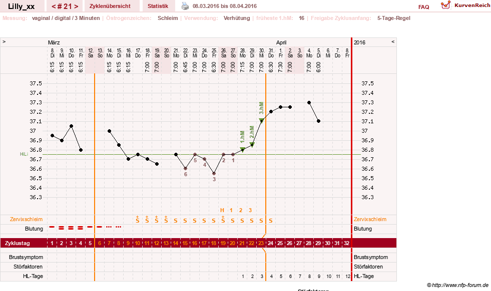Open the FAQ link

tap(423, 7)
